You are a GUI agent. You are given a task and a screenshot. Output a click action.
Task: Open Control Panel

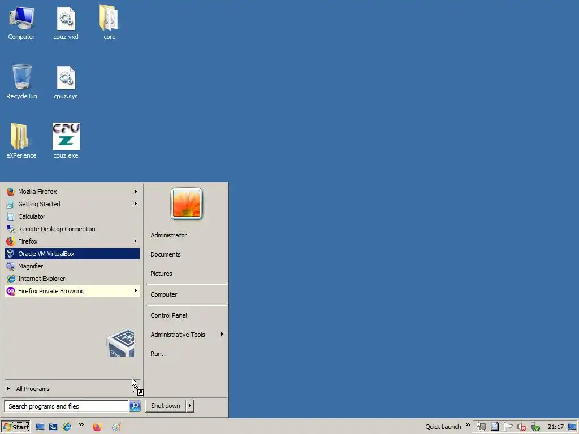tap(168, 315)
